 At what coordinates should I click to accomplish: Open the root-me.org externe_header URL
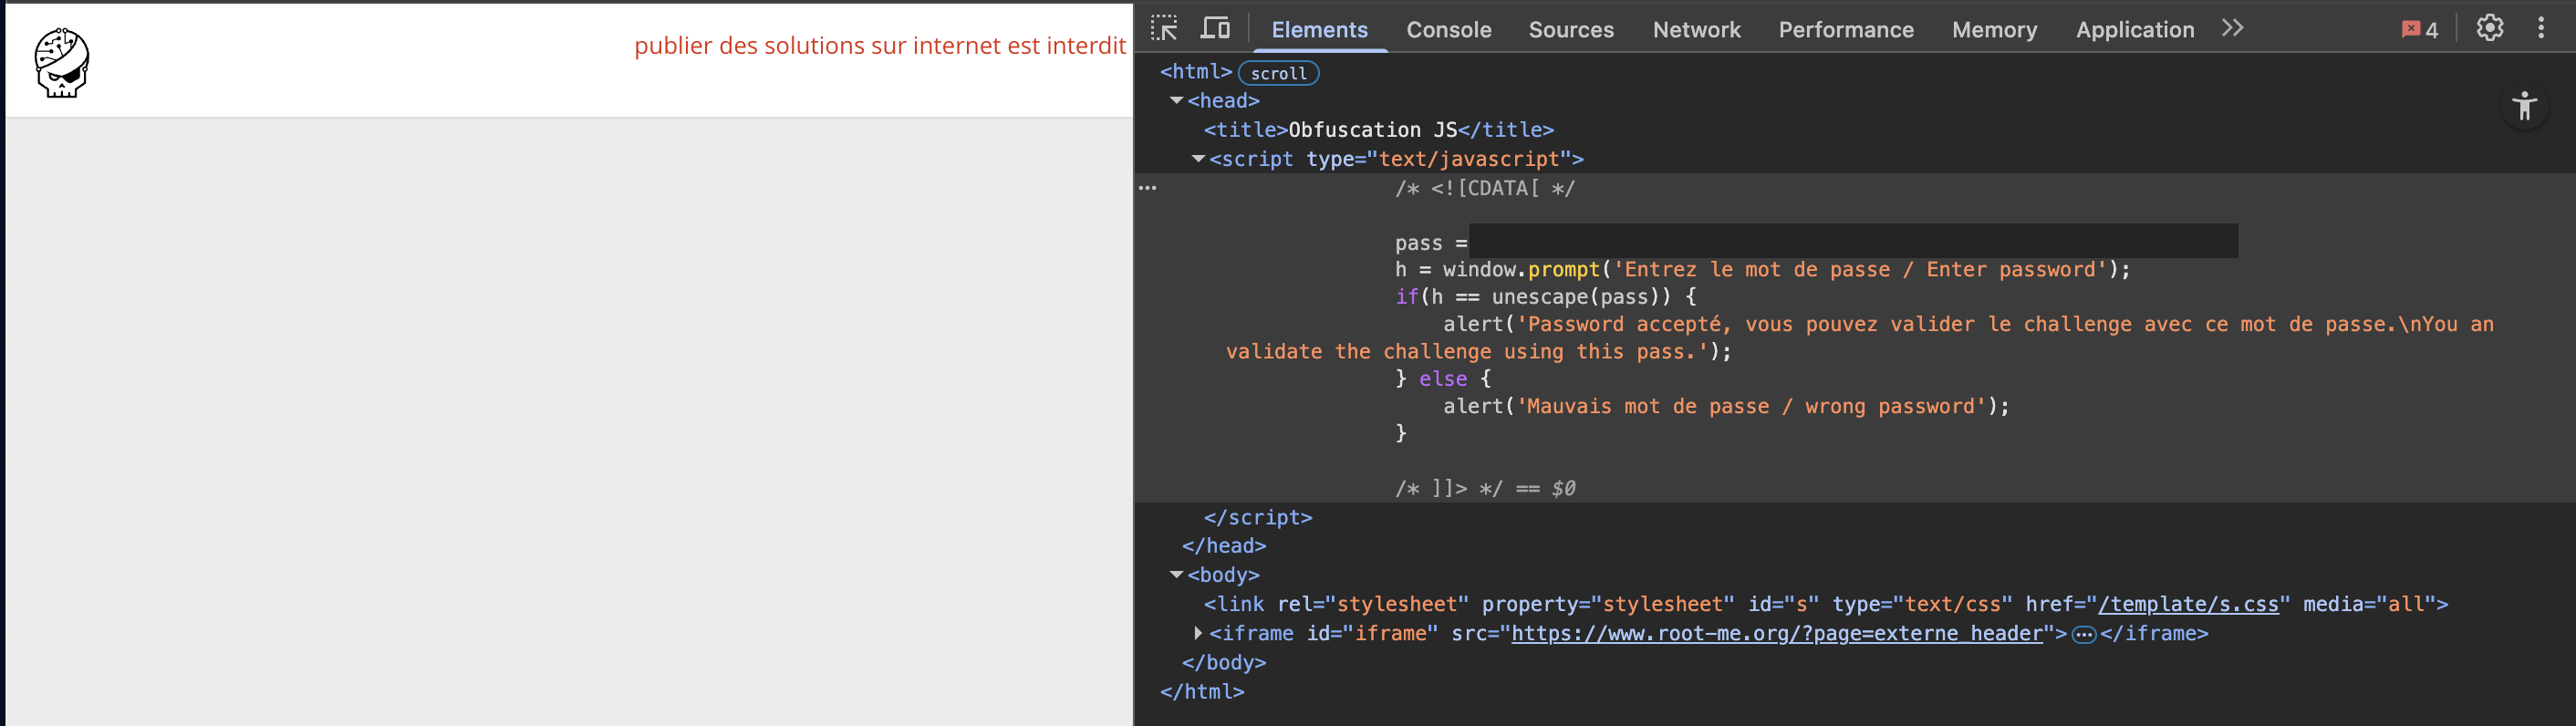pyautogui.click(x=1776, y=633)
